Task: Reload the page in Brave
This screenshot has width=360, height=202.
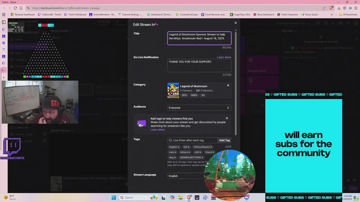Action: pos(15,8)
